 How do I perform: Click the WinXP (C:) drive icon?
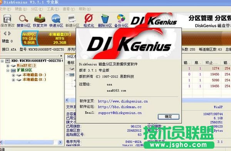(x=13, y=66)
